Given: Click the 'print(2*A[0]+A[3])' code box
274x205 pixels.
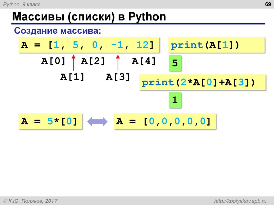Looking at the screenshot, I should click(x=203, y=82).
